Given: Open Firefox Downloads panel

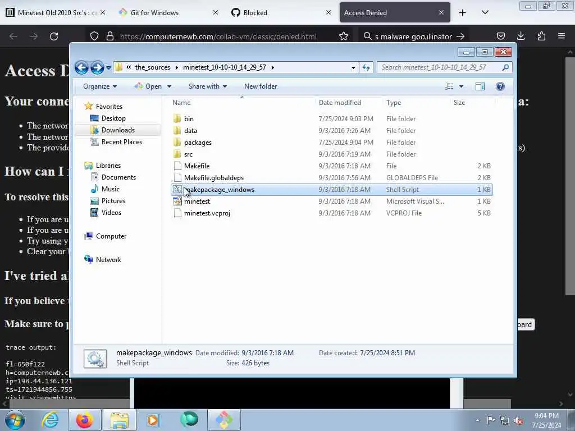Looking at the screenshot, I should pos(521,36).
